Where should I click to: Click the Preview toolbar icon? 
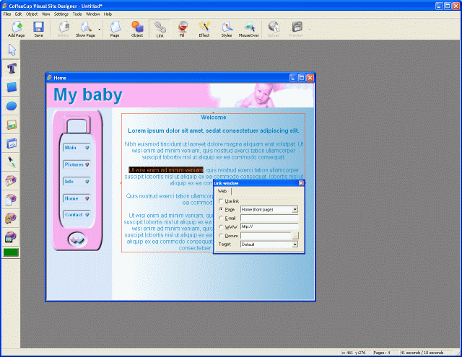[296, 29]
